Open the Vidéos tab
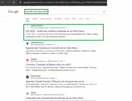 [67, 19]
